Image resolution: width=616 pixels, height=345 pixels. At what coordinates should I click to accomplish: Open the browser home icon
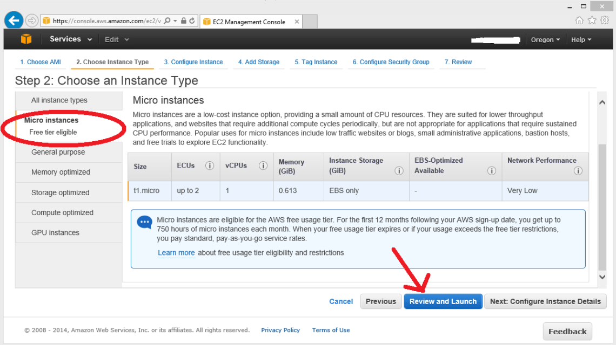point(579,20)
